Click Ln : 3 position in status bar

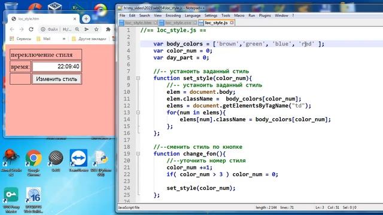click(x=320, y=208)
